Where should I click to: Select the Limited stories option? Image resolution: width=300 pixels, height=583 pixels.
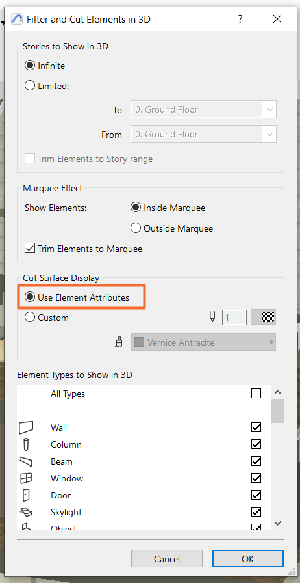click(x=30, y=86)
